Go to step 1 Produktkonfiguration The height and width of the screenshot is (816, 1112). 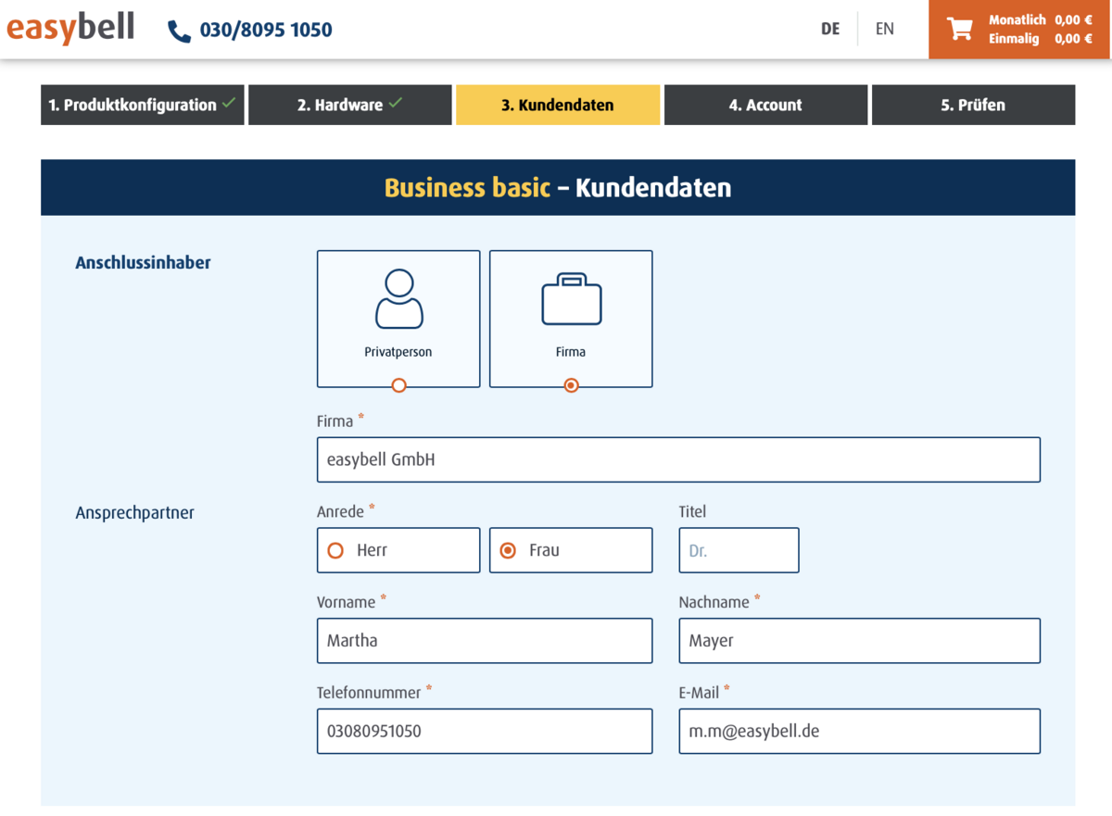click(x=142, y=105)
